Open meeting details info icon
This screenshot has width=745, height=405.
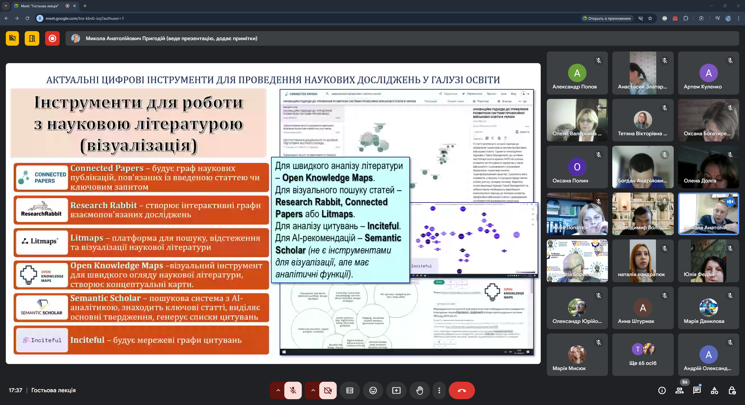tap(662, 390)
